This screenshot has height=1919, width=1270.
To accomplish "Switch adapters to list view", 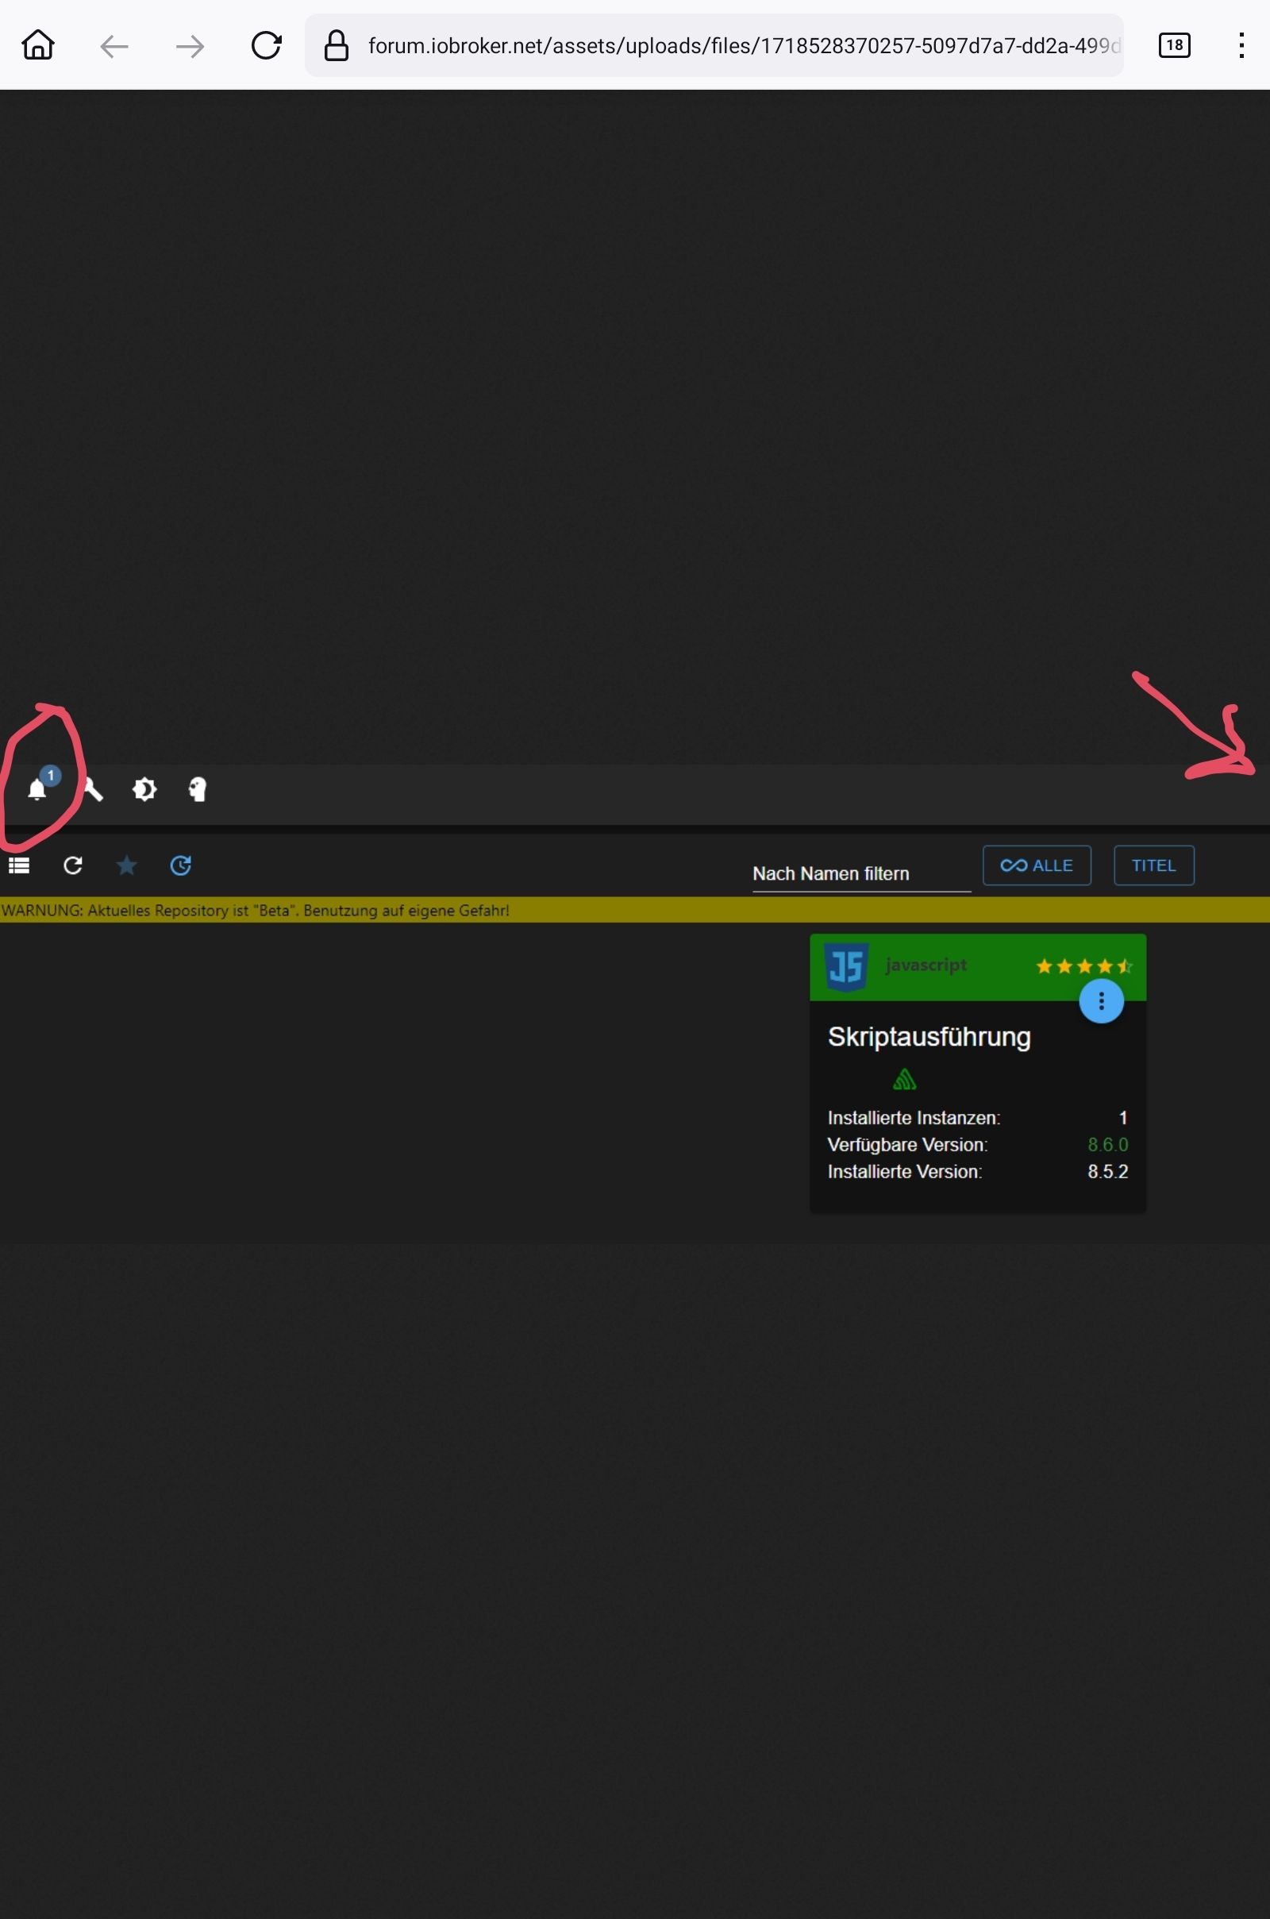I will click(19, 866).
